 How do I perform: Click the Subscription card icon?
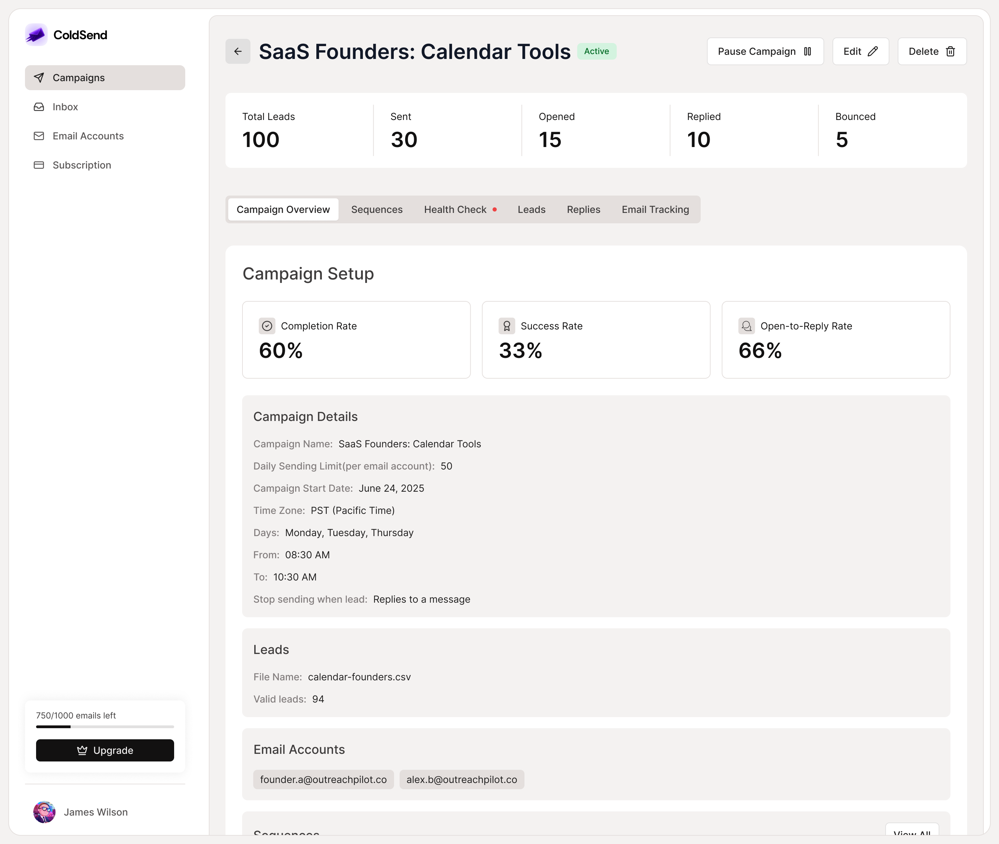(x=39, y=165)
